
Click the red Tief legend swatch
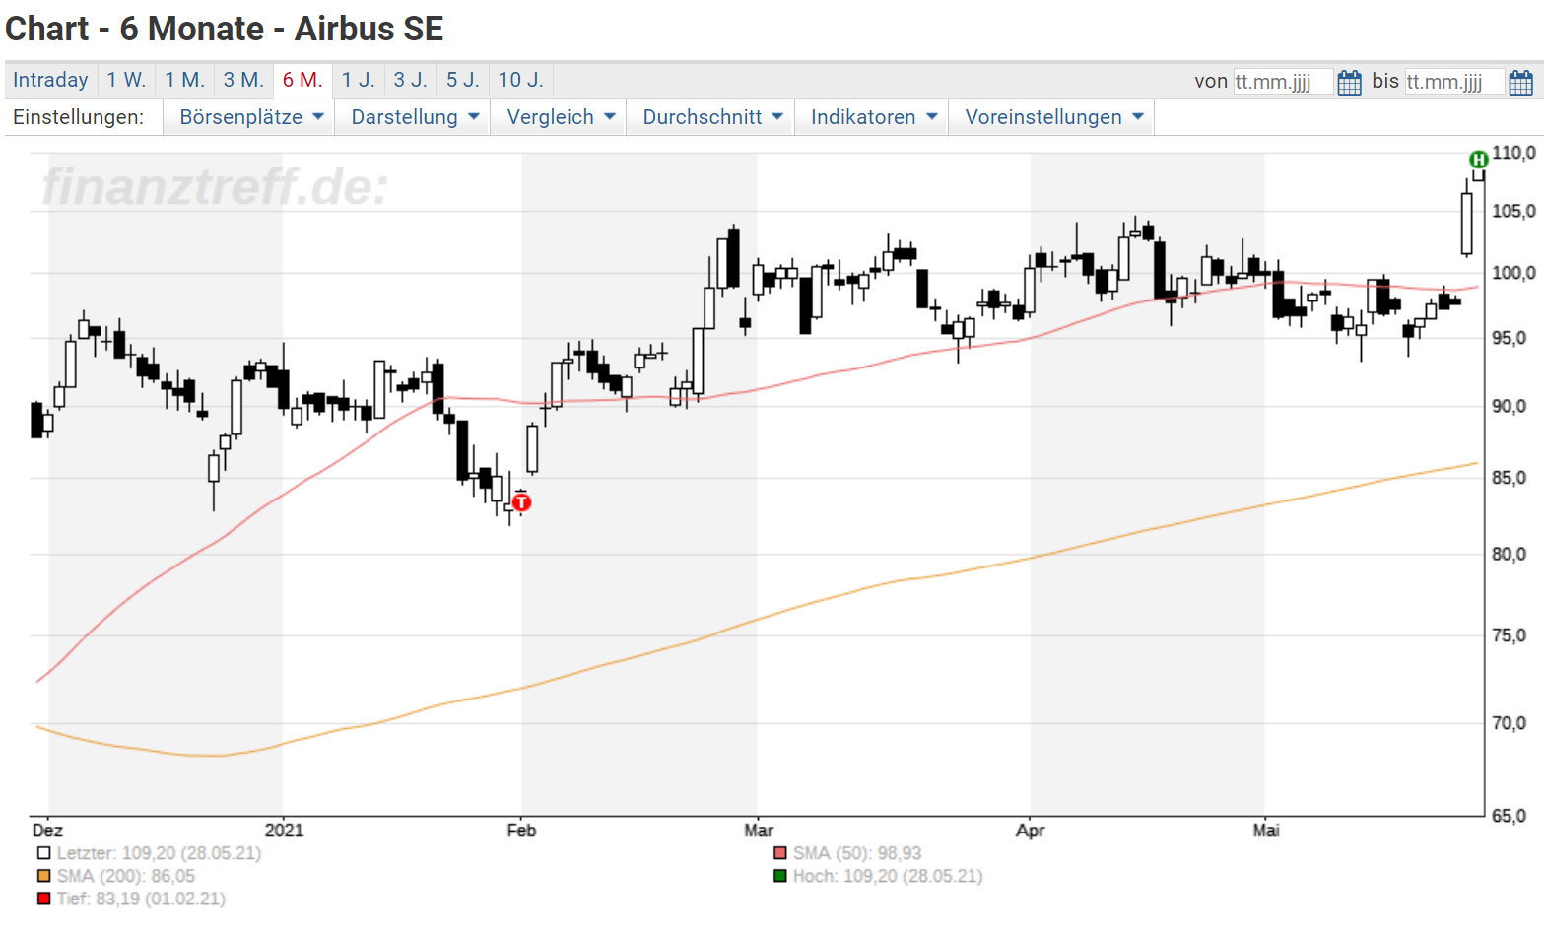tap(43, 899)
